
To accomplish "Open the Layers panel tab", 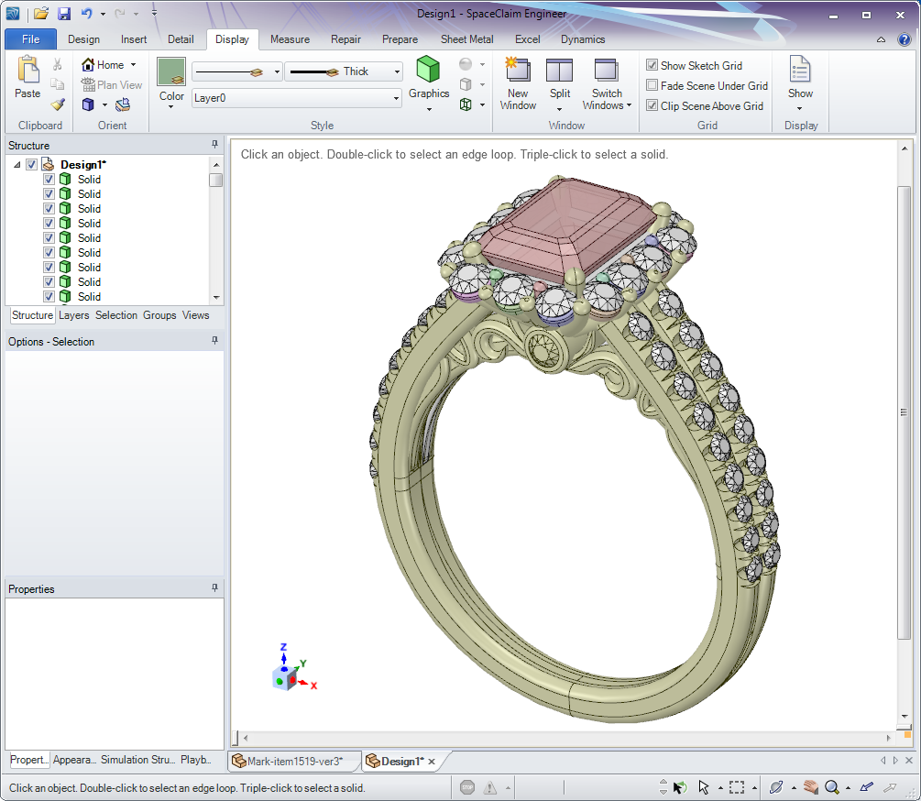I will (73, 315).
